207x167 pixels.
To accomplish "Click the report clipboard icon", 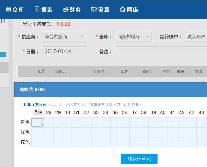I will click(37, 9).
